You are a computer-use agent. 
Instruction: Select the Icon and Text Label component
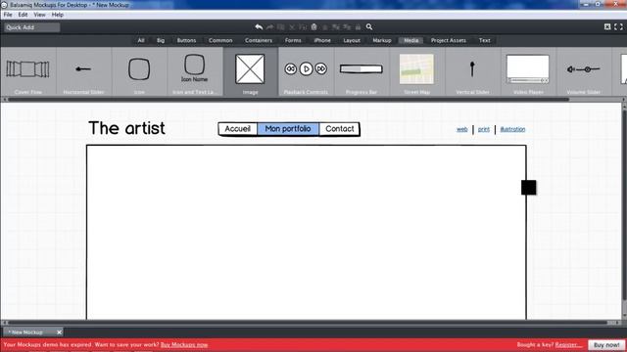[x=195, y=71]
